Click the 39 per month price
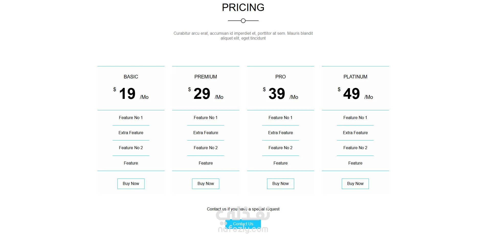The image size is (486, 234). pos(277,94)
